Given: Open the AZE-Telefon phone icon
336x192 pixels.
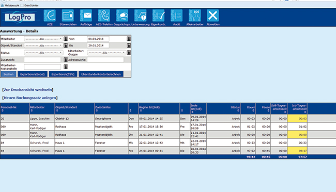Looking at the screenshot, I should [x=104, y=15].
